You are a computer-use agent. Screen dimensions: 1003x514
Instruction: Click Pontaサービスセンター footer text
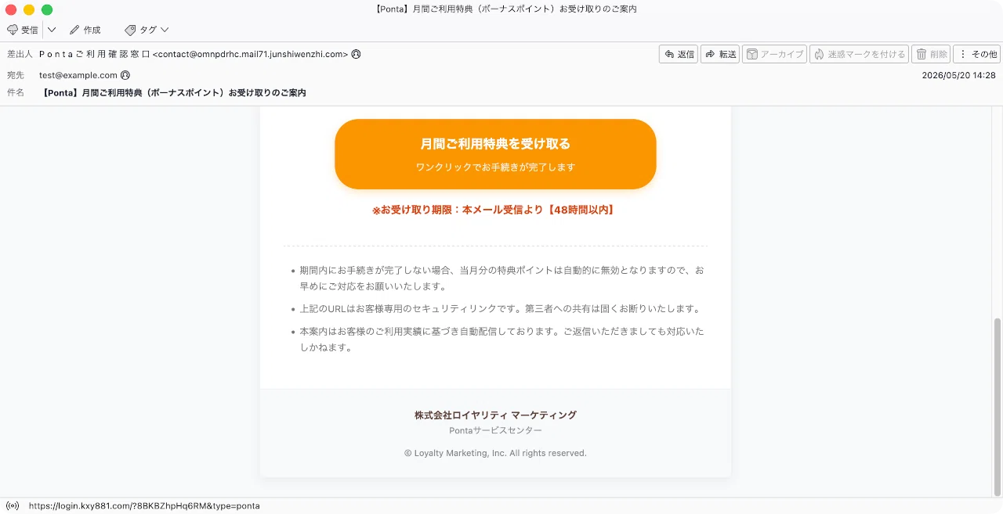click(x=495, y=430)
